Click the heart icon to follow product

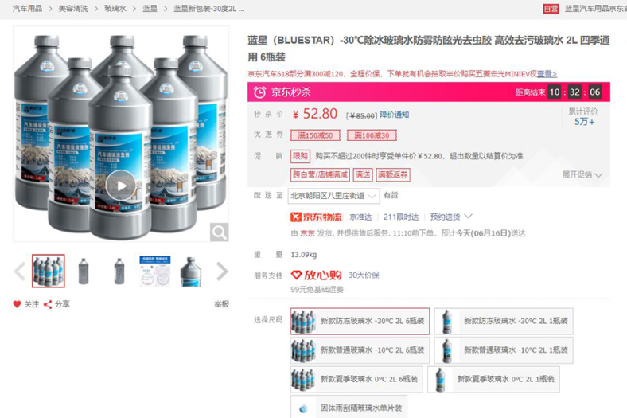(17, 304)
